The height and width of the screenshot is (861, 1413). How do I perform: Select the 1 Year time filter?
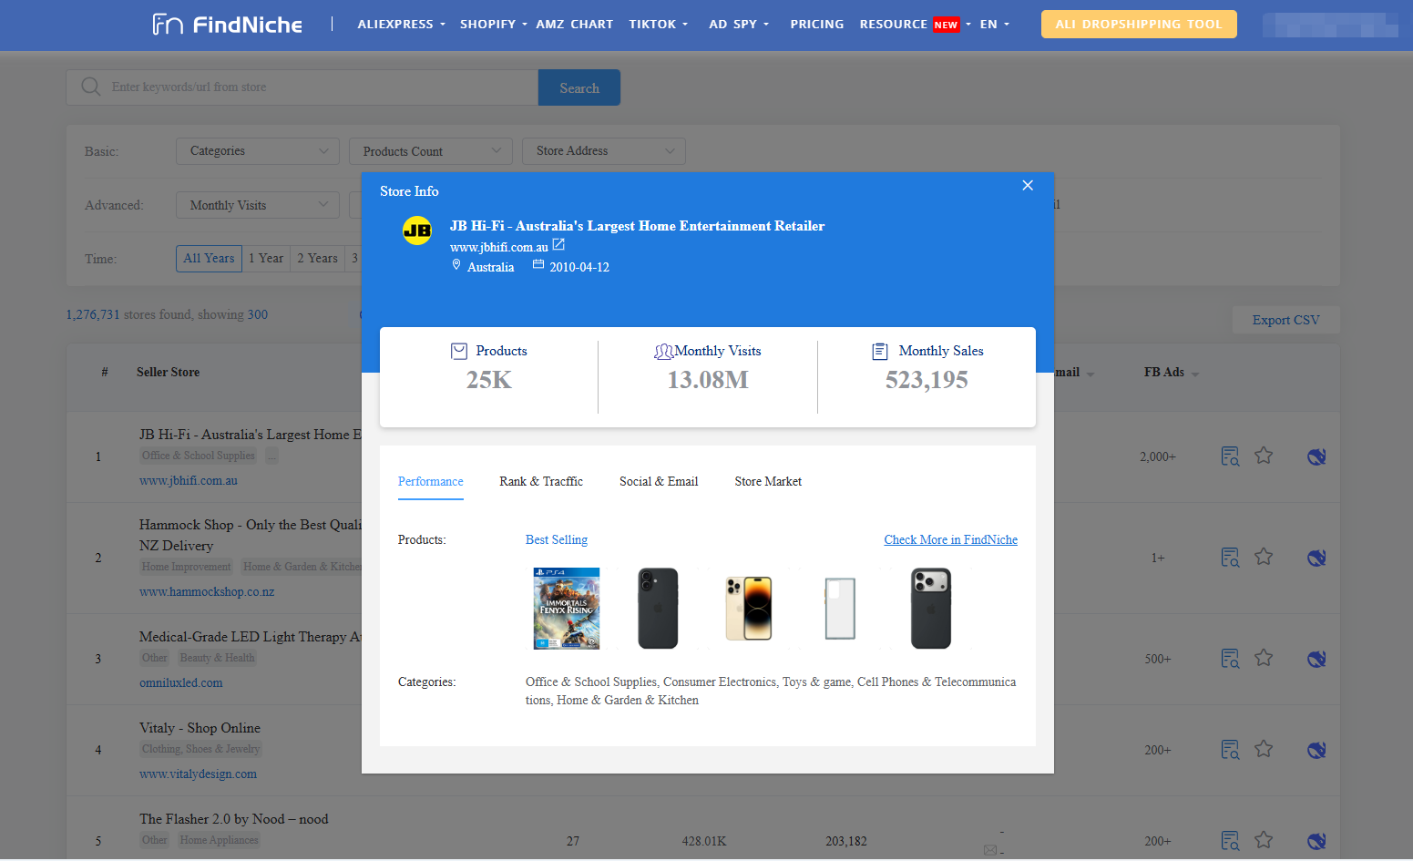pyautogui.click(x=266, y=258)
